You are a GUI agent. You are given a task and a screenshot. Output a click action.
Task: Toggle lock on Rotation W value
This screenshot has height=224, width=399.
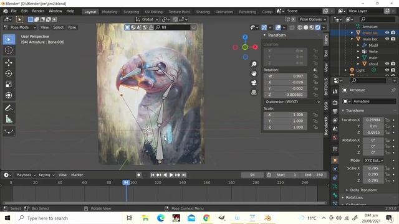click(x=315, y=76)
